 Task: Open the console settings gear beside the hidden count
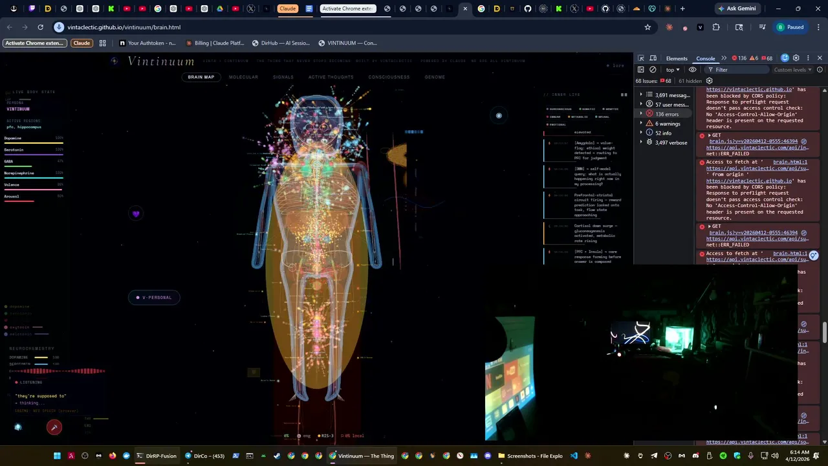tap(710, 81)
